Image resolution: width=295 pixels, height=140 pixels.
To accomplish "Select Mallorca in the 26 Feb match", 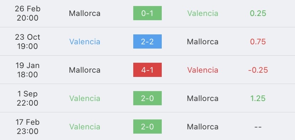I will pyautogui.click(x=85, y=13).
